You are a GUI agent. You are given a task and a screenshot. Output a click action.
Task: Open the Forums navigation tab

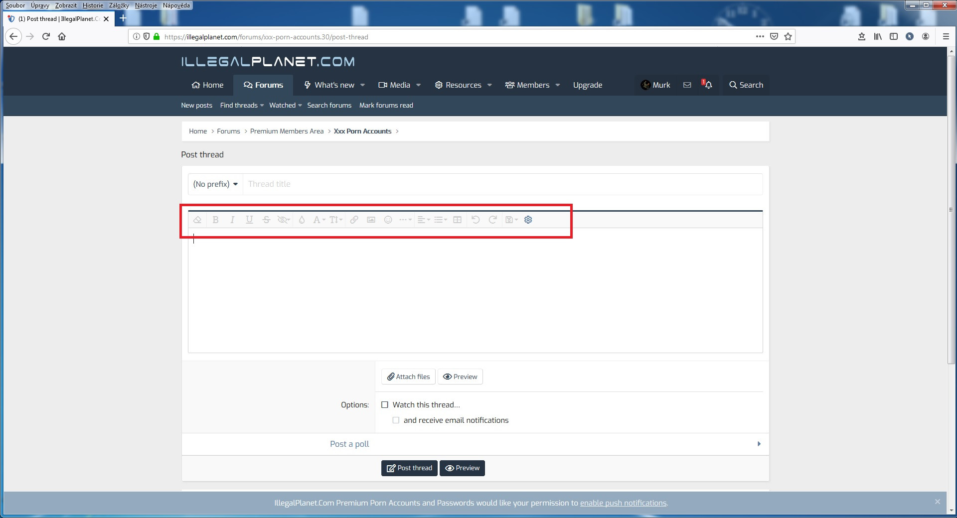pos(263,85)
